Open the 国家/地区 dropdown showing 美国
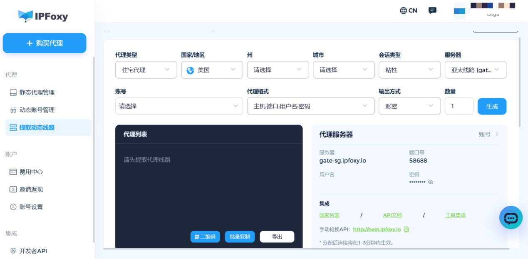 [212, 70]
